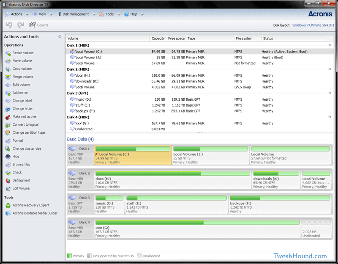The height and width of the screenshot is (264, 338).
Task: Click the Check volume icon
Action: [x=8, y=173]
